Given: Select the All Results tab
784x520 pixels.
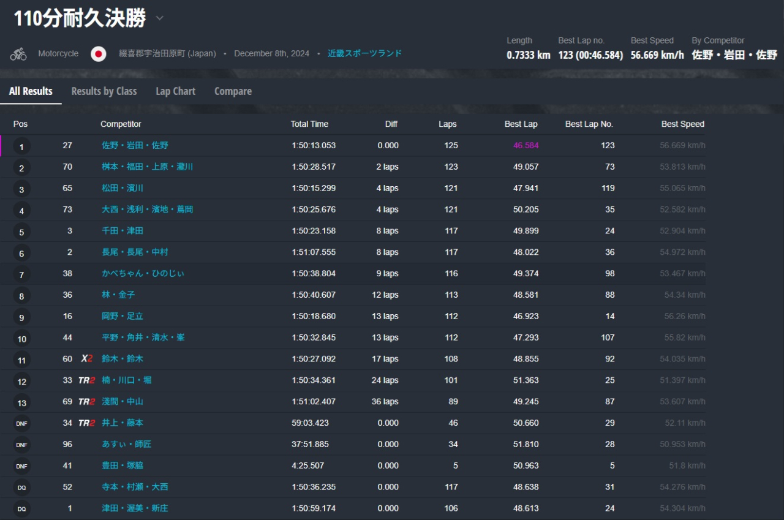Looking at the screenshot, I should 31,91.
